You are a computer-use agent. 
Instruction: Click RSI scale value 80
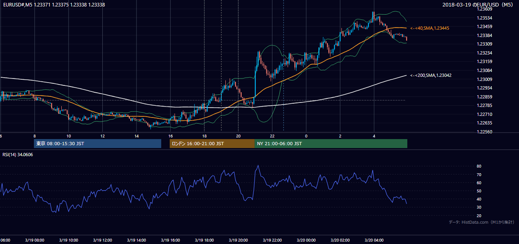click(479, 166)
